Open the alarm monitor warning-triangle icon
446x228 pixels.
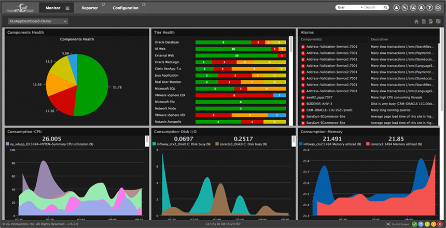point(413,8)
